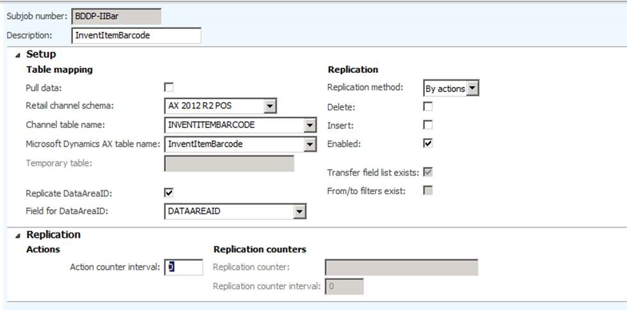Toggle the Pull data checkbox
Screen dimensions: 627x310
(x=169, y=88)
